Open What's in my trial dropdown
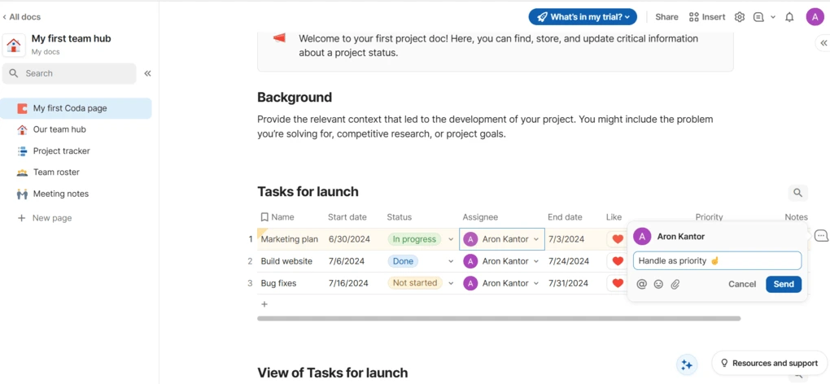 583,17
